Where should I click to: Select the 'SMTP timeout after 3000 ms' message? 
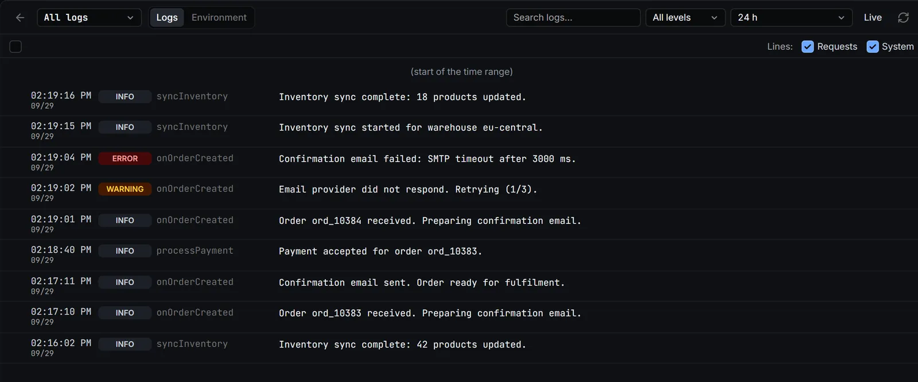(427, 159)
